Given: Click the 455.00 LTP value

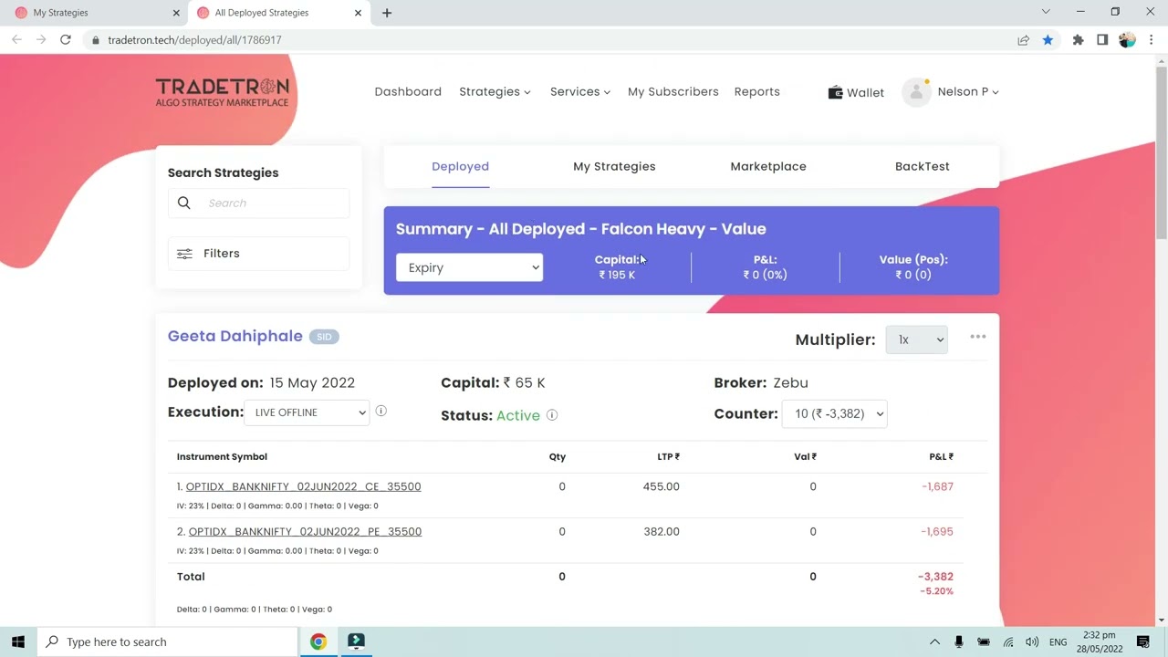Looking at the screenshot, I should (661, 486).
